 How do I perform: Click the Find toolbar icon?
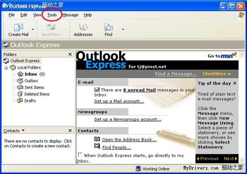point(109,27)
